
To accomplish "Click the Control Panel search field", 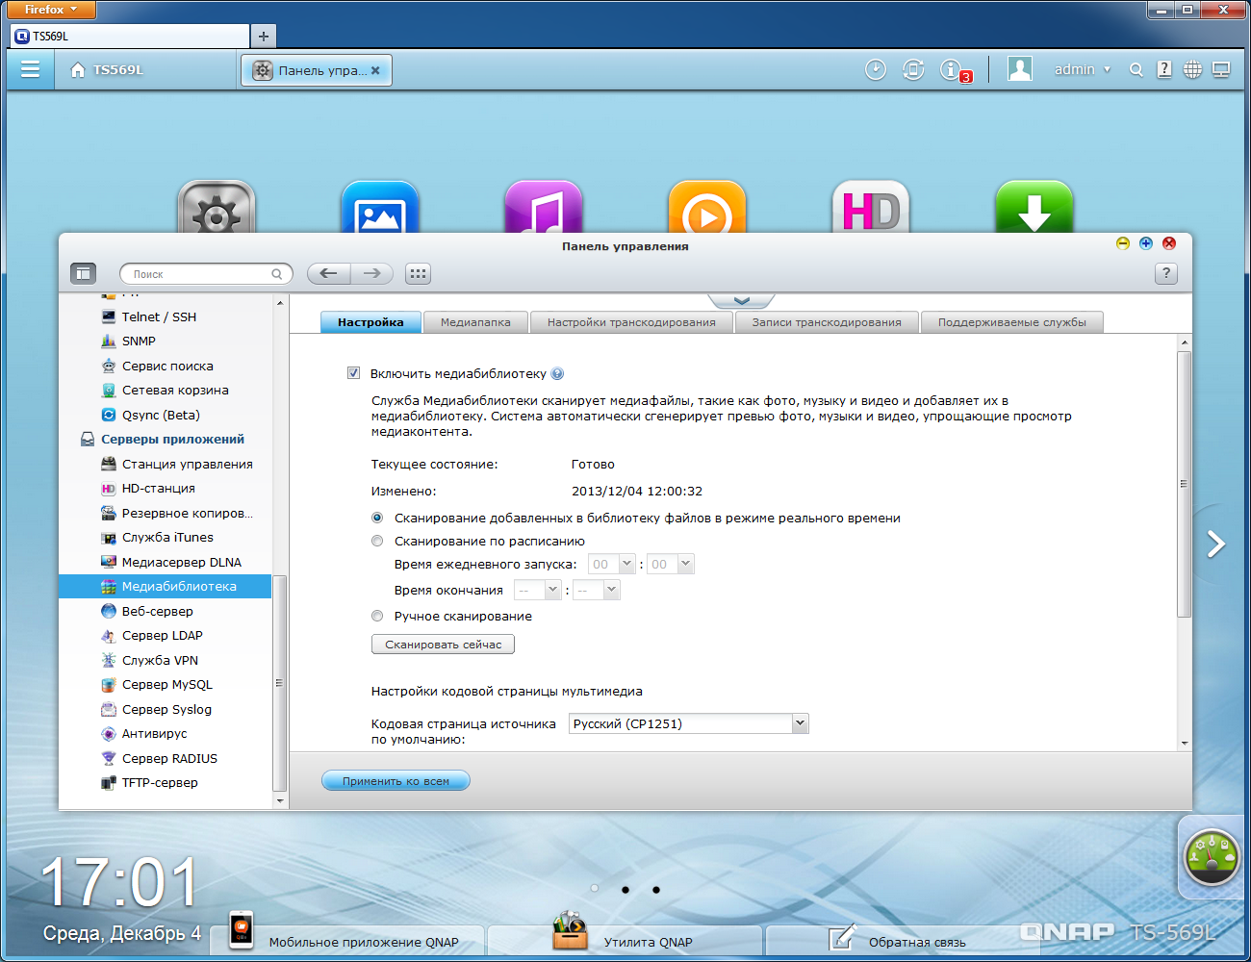I will click(x=206, y=274).
